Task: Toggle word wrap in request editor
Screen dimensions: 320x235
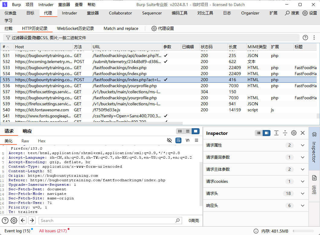Action: pos(178,140)
